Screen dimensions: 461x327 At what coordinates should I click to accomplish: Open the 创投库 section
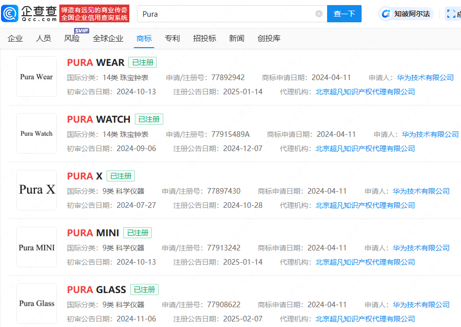(x=269, y=38)
